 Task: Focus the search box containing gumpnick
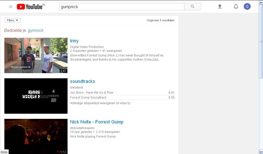(121, 6)
